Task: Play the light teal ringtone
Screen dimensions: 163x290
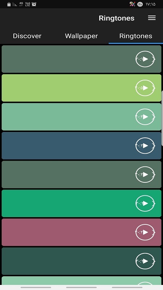Action: pos(145,117)
